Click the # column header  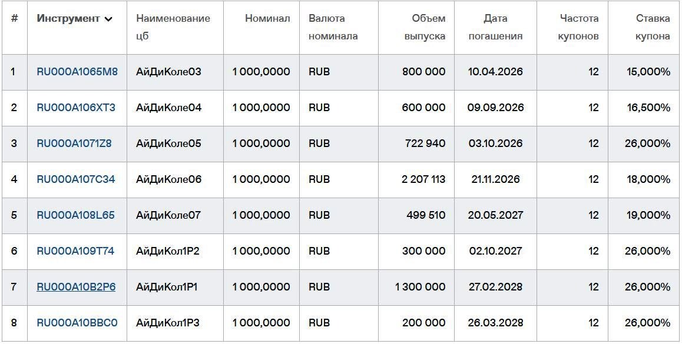pyautogui.click(x=15, y=18)
